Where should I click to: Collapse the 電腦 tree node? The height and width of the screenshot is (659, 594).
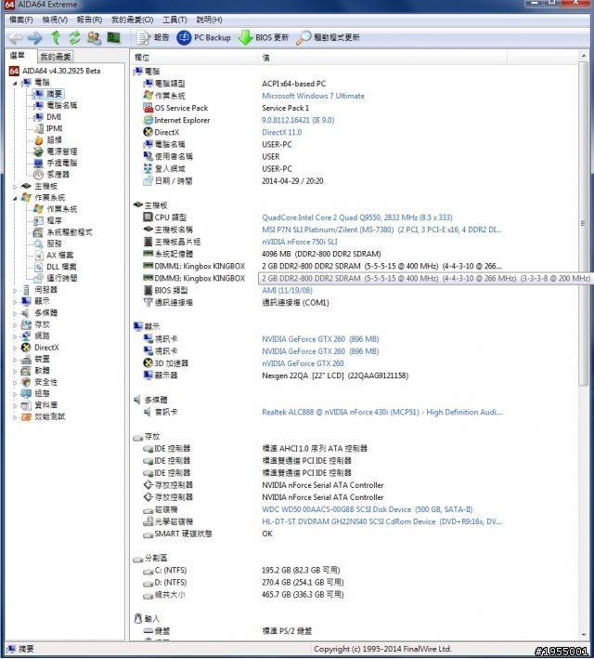[x=15, y=83]
